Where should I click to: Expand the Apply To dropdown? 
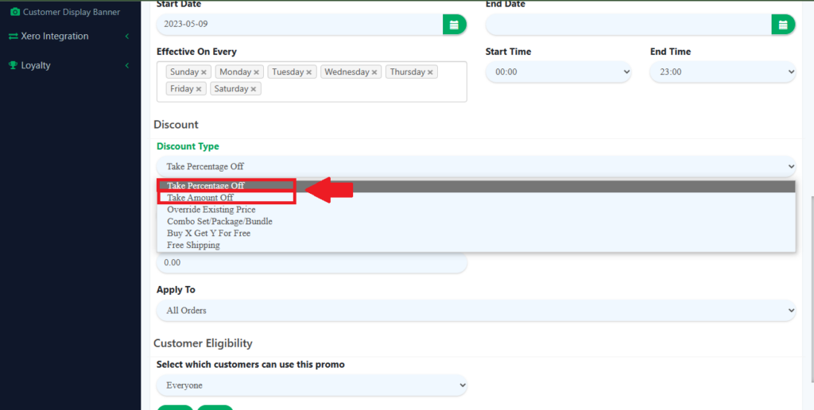tap(475, 311)
